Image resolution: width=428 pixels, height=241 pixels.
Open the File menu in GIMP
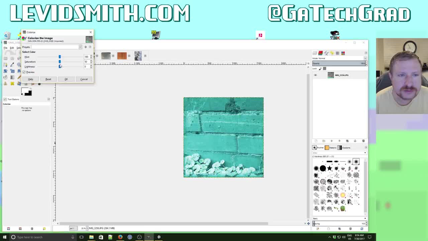pyautogui.click(x=5, y=48)
